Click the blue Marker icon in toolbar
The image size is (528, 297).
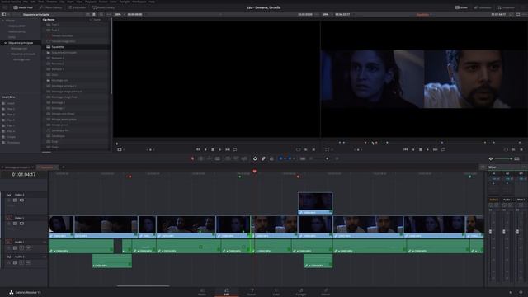tap(290, 158)
